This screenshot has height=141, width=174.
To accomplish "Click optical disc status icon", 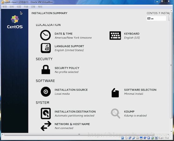I will pos(126,138).
